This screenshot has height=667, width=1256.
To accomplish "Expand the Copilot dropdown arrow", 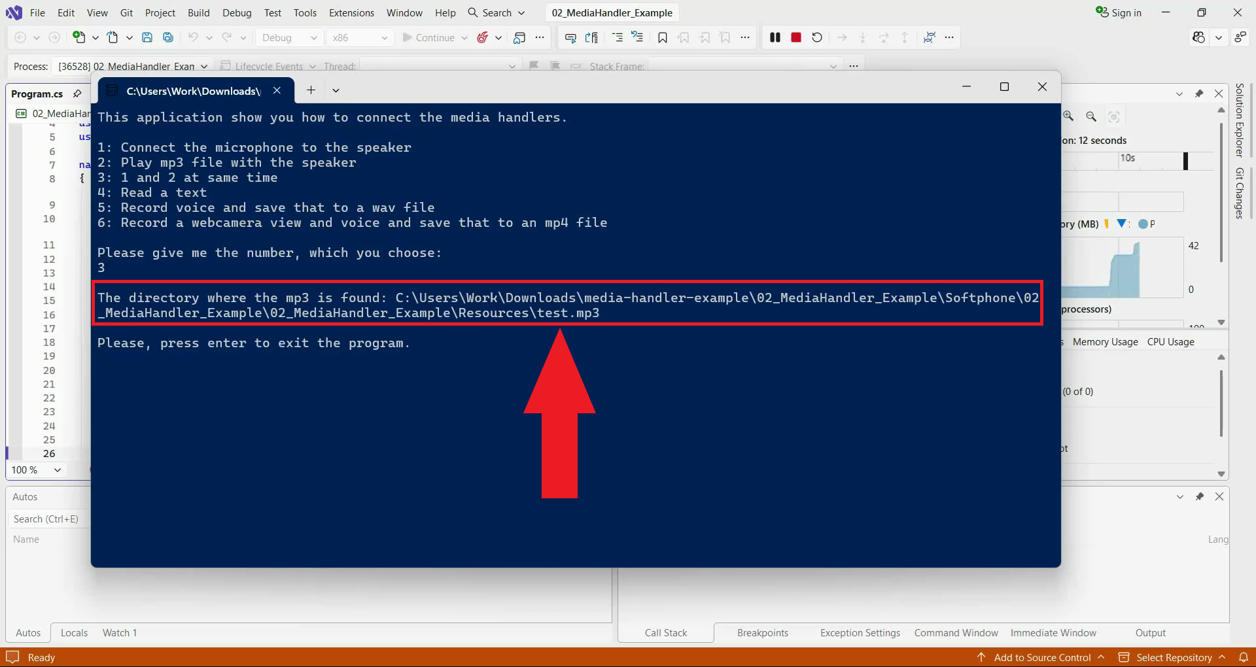I will tap(1218, 37).
